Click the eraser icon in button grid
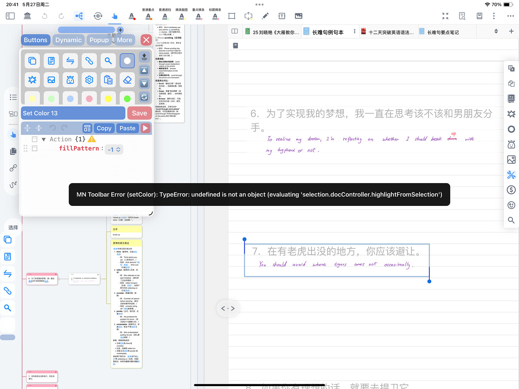The width and height of the screenshot is (519, 389). click(127, 80)
